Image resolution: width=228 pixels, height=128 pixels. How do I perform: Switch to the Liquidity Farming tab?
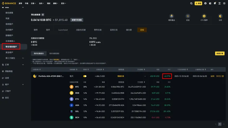tap(81, 30)
